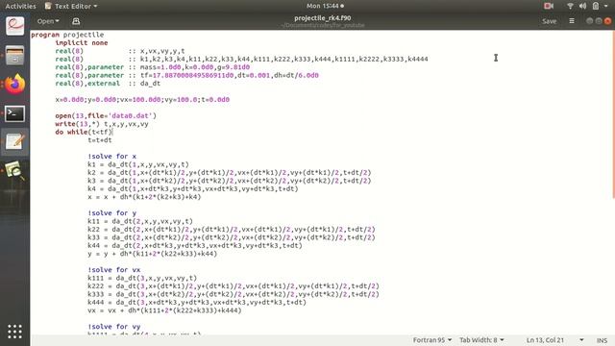Launch Firefox from the dock
Image resolution: width=615 pixels, height=346 pixels.
pyautogui.click(x=15, y=85)
